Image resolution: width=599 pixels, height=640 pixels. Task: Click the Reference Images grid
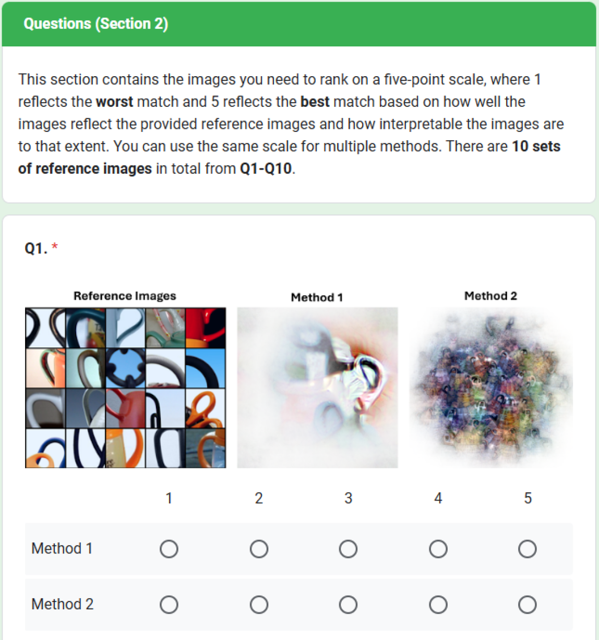(125, 388)
